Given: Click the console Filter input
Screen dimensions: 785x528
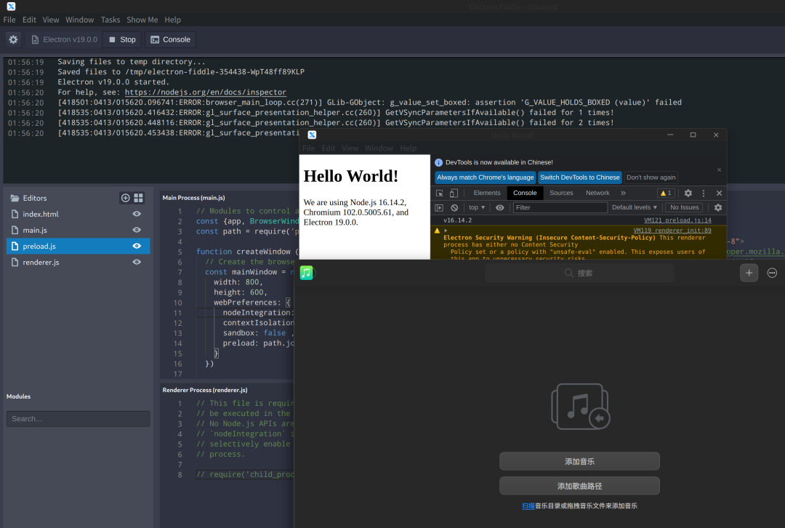Looking at the screenshot, I should click(560, 207).
